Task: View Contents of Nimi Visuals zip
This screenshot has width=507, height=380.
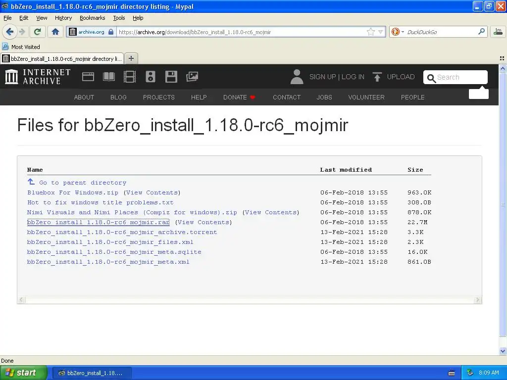Action: (x=271, y=212)
